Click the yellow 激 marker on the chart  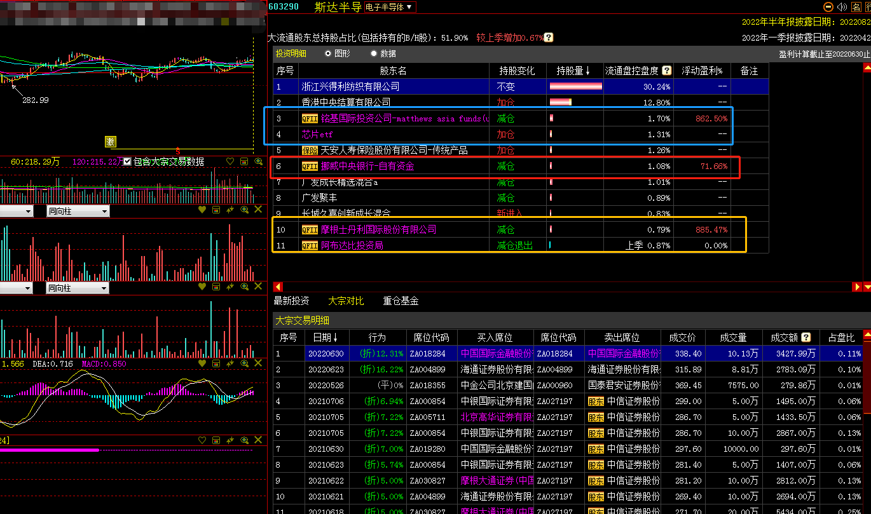pos(111,141)
